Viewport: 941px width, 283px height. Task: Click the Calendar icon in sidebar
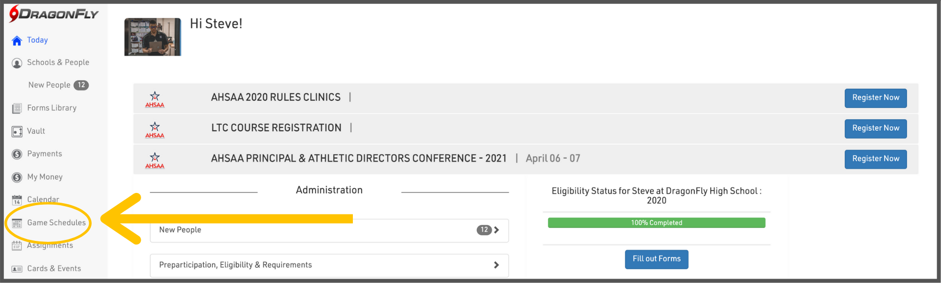click(17, 200)
